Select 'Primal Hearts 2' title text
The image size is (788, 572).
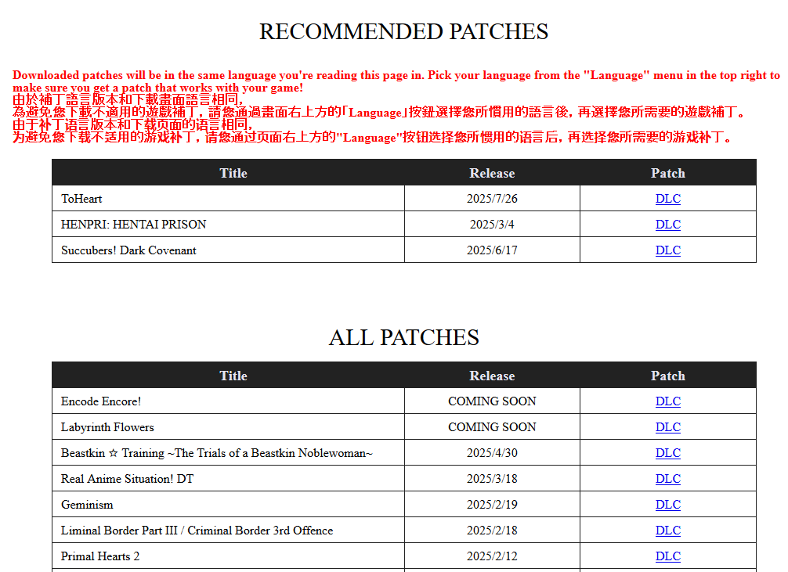[100, 556]
